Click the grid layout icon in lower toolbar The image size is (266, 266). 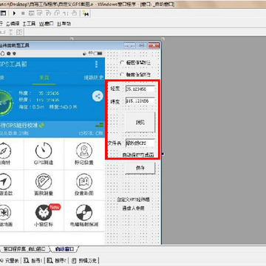tap(19, 32)
